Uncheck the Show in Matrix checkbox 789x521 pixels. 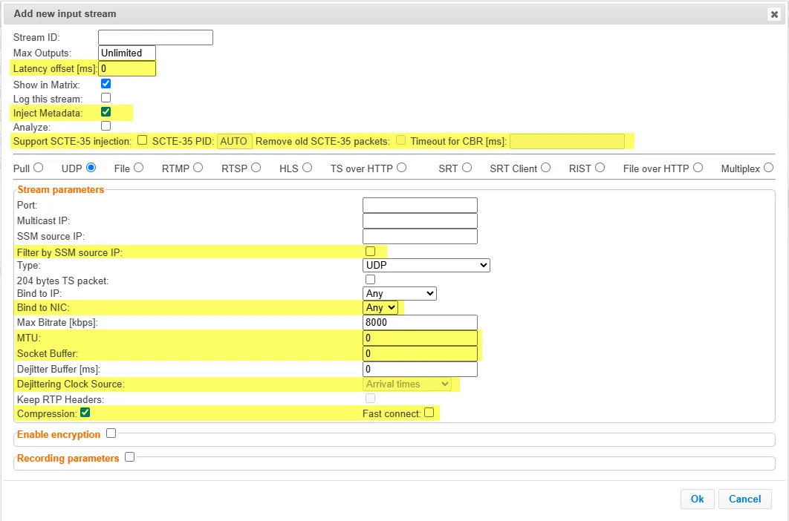tap(105, 83)
